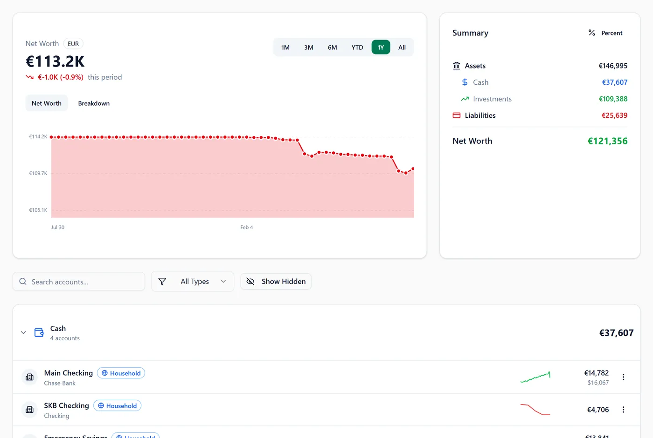Click the percent symbol icon in Summary
The height and width of the screenshot is (438, 653).
click(x=591, y=33)
